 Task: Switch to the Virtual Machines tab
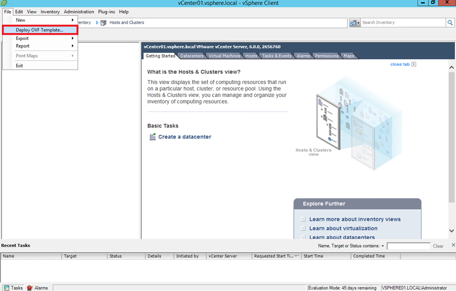224,56
